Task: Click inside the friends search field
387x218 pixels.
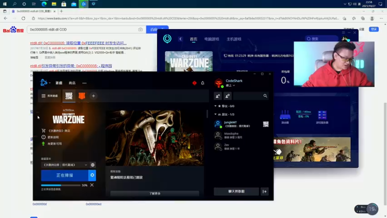Action: [248, 96]
